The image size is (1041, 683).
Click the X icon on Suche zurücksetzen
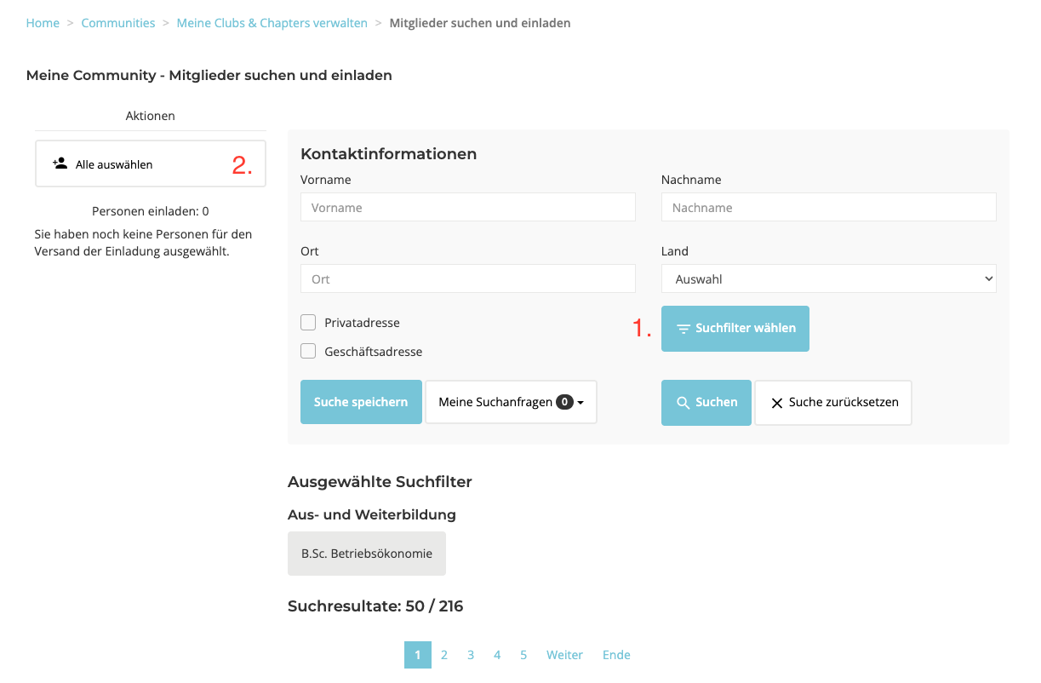(776, 403)
